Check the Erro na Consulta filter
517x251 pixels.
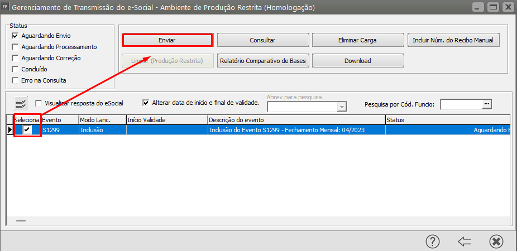pos(15,80)
